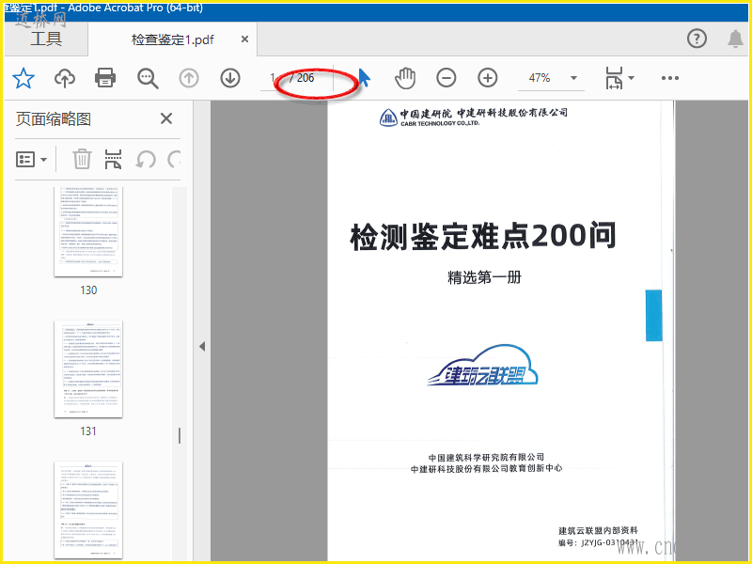The height and width of the screenshot is (564, 752).
Task: Click the total pages text 206
Action: pyautogui.click(x=305, y=78)
